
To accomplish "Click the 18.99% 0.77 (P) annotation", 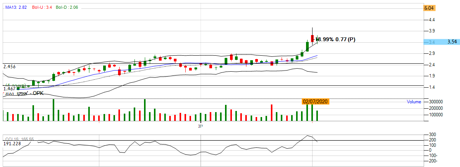I will (x=334, y=39).
